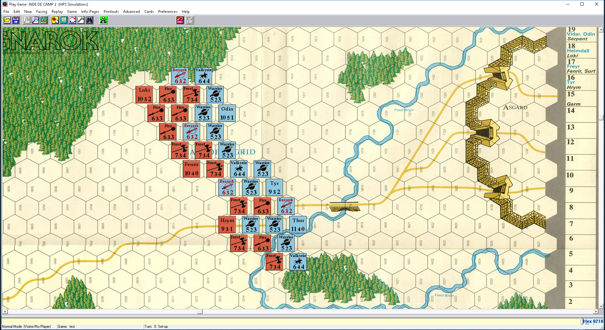Select the hammer tool icon
This screenshot has height=330, width=605.
(x=81, y=20)
